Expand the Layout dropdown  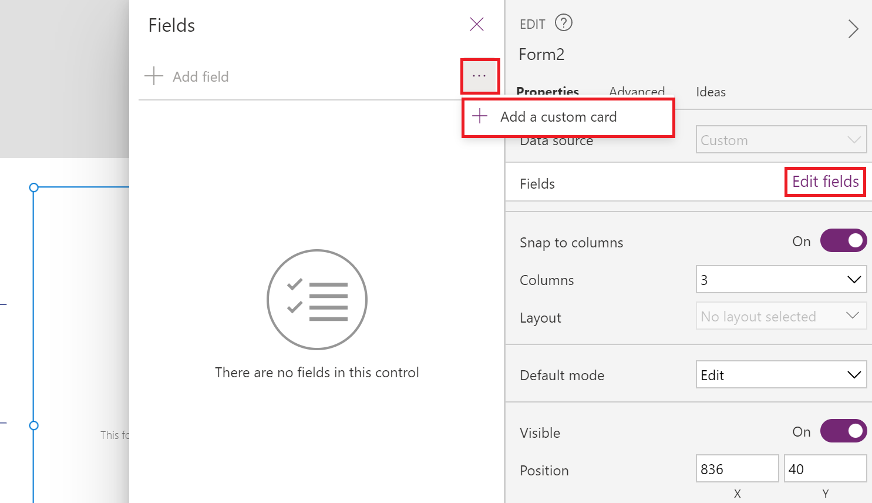click(x=782, y=316)
